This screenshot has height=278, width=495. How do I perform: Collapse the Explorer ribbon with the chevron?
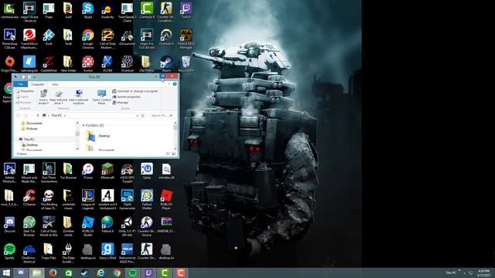(169, 84)
